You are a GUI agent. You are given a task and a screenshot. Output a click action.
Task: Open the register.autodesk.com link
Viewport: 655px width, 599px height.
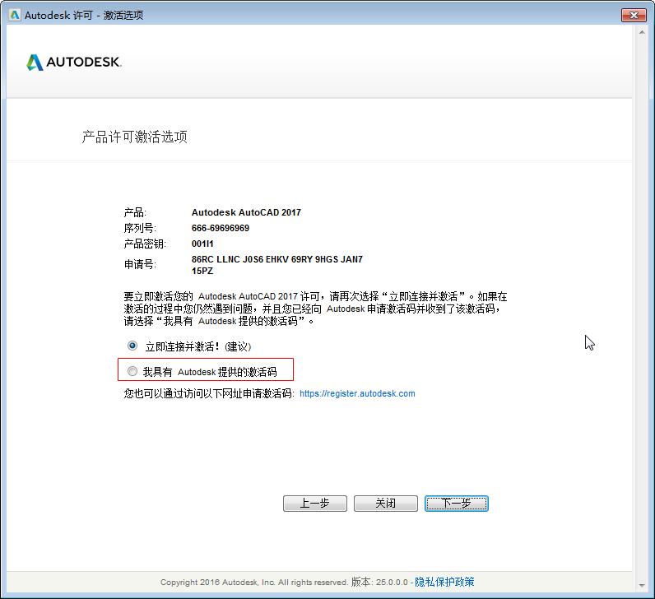(357, 393)
